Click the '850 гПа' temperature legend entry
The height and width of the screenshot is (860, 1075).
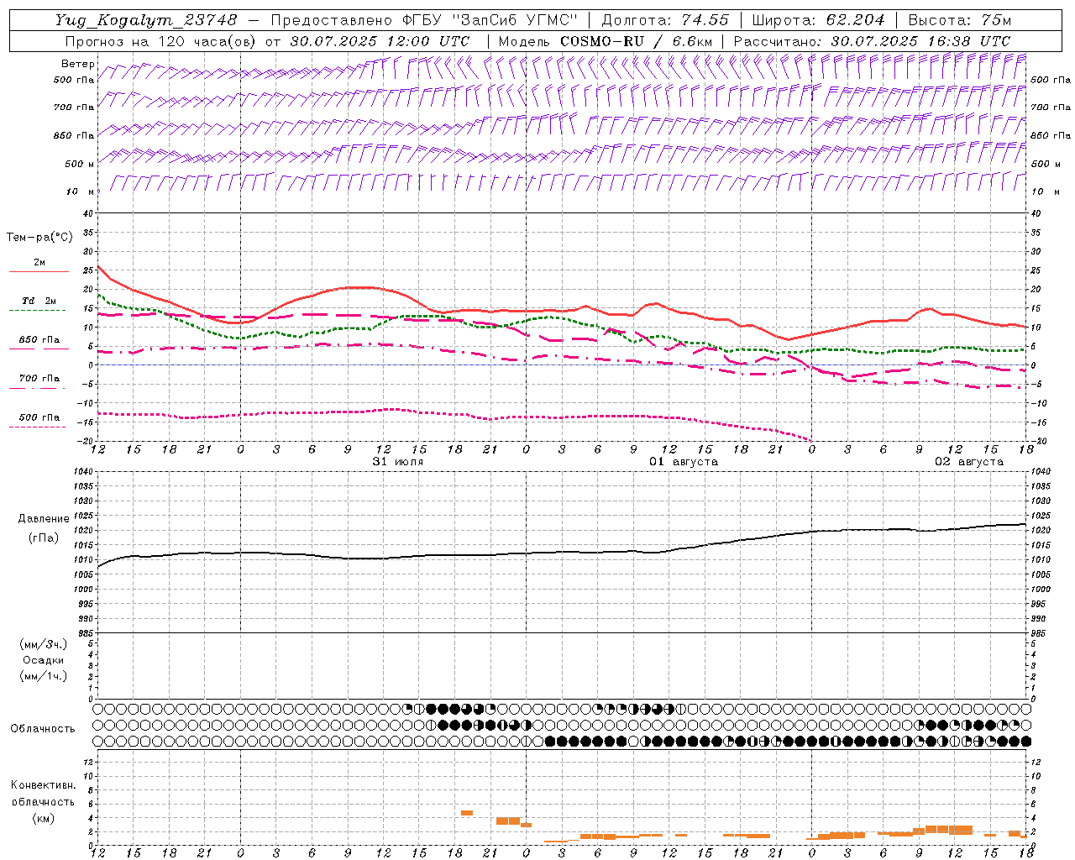pos(39,340)
